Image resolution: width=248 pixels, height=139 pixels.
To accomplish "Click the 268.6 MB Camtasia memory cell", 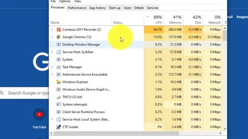I will 174,29.
